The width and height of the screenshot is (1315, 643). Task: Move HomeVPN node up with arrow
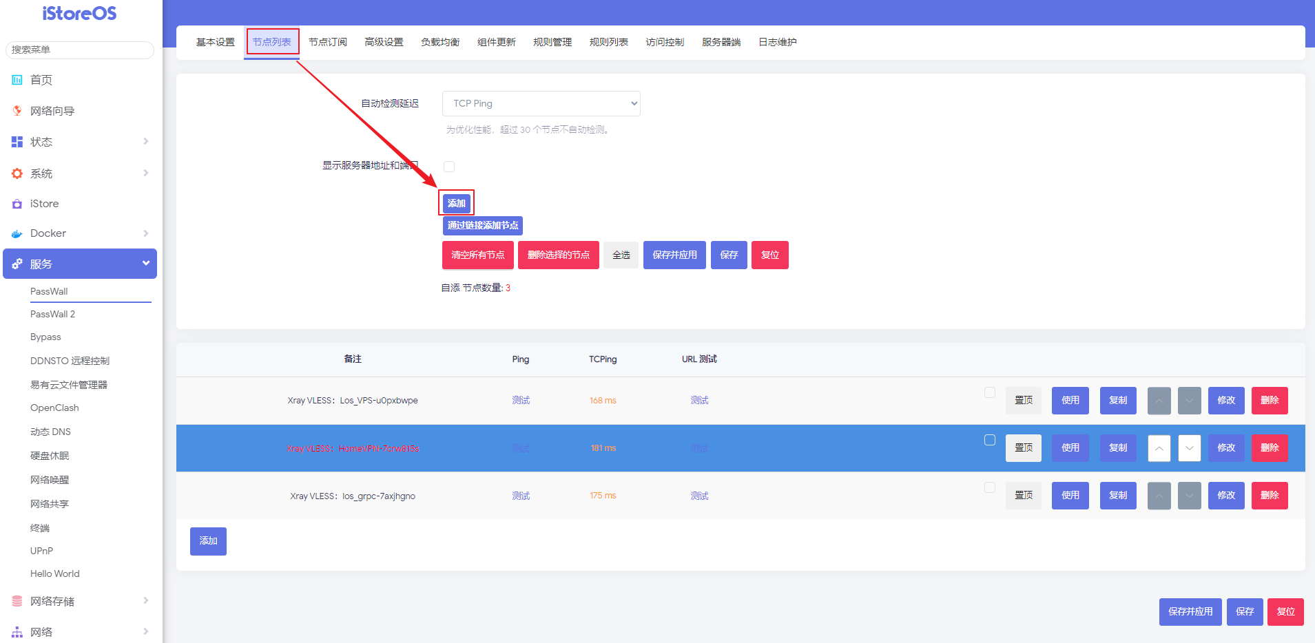[1159, 448]
